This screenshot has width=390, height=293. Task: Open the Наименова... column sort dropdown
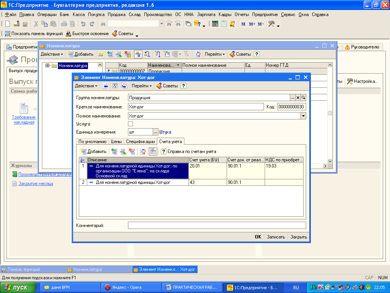(x=178, y=65)
